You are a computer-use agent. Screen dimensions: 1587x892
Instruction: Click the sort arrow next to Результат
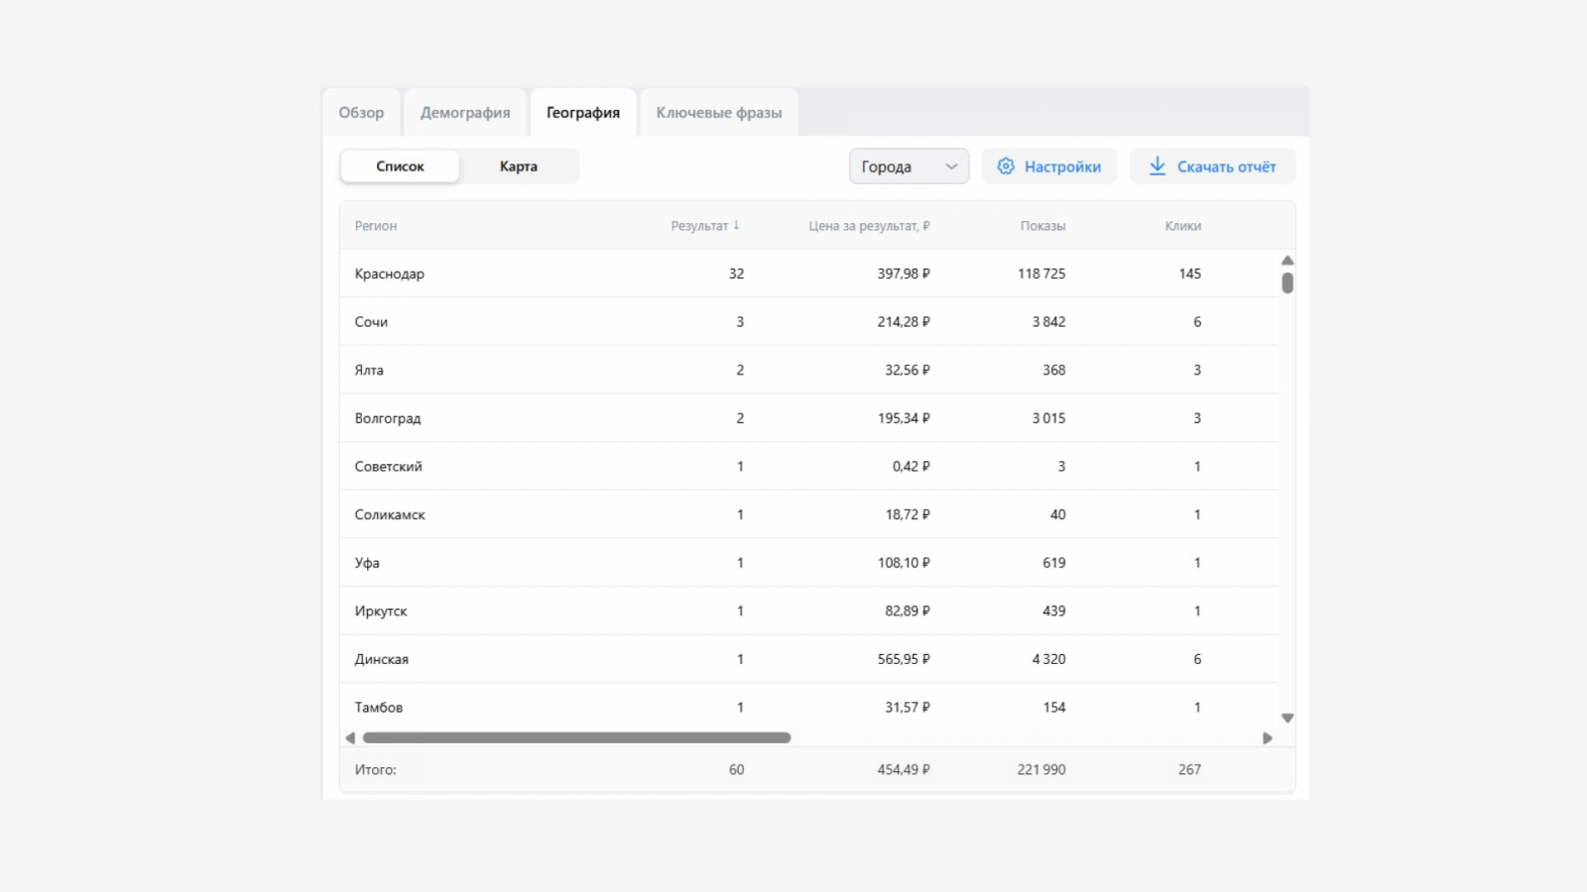(736, 225)
